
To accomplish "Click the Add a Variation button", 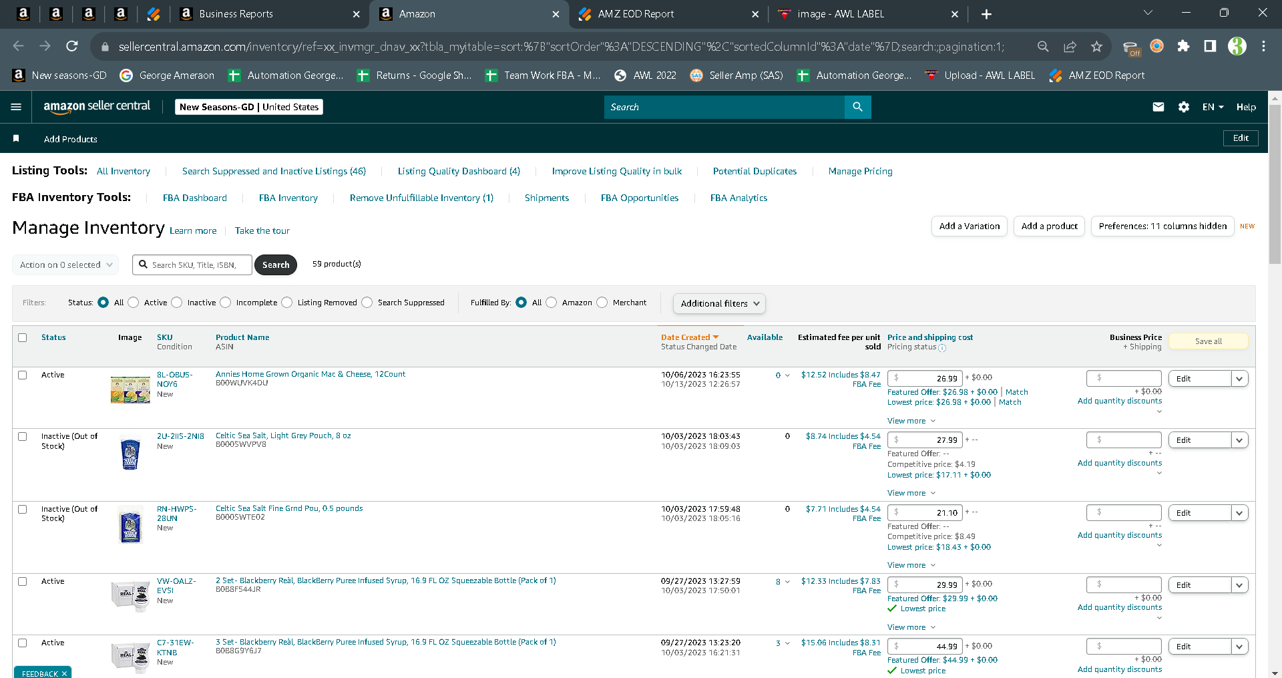I will pos(970,226).
